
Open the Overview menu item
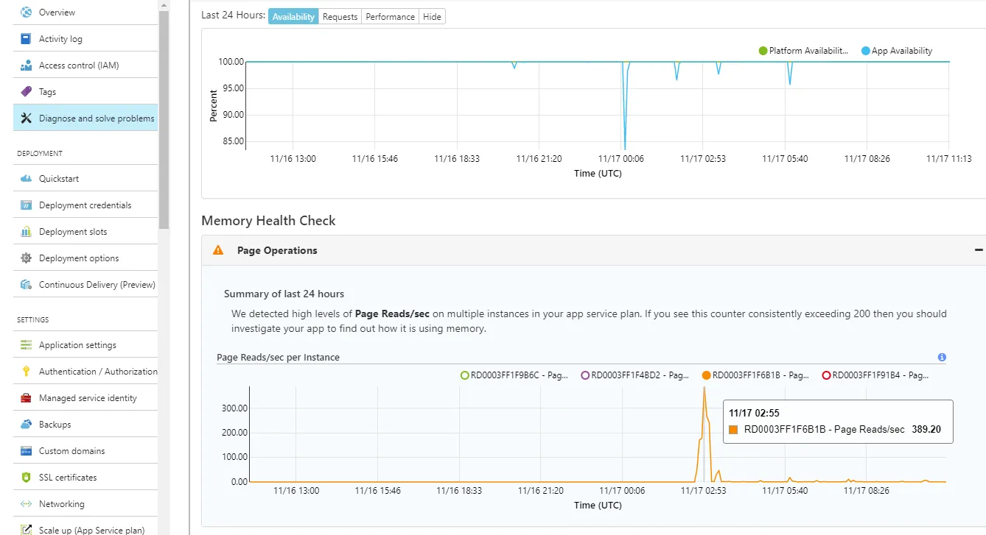(x=85, y=13)
